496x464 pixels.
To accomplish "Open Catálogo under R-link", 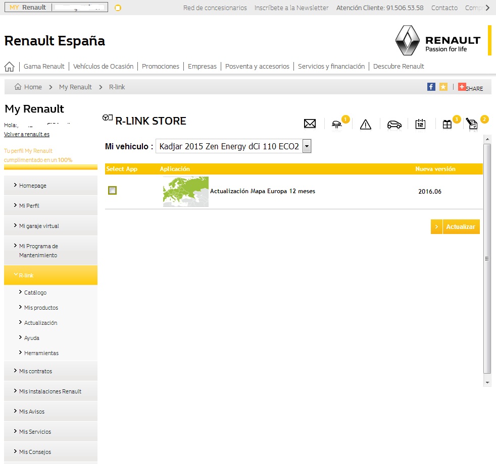I will pos(35,293).
